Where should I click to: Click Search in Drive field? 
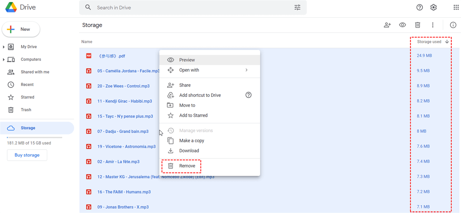click(193, 7)
